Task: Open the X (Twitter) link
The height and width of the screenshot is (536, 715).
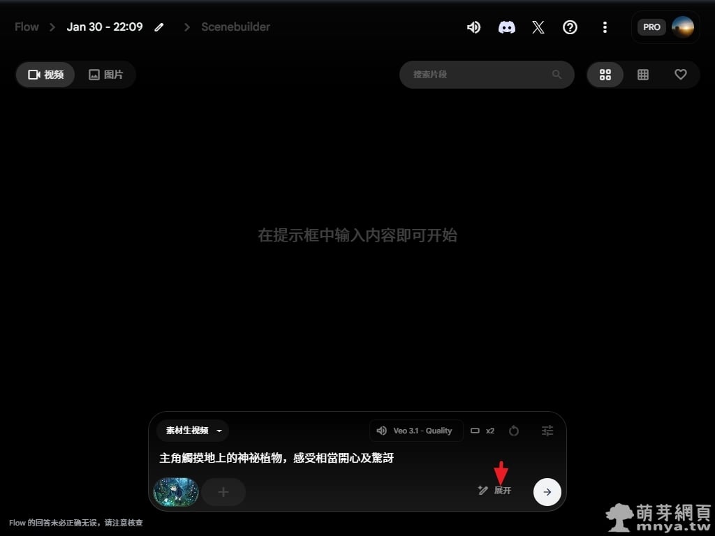Action: point(538,27)
